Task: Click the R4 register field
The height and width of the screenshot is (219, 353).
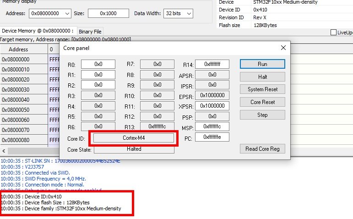Action: [x=98, y=106]
